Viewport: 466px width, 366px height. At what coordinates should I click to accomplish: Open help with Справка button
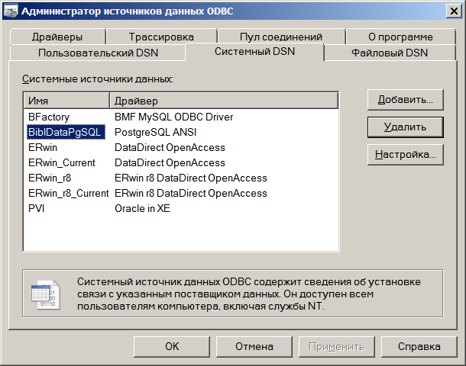(x=419, y=346)
